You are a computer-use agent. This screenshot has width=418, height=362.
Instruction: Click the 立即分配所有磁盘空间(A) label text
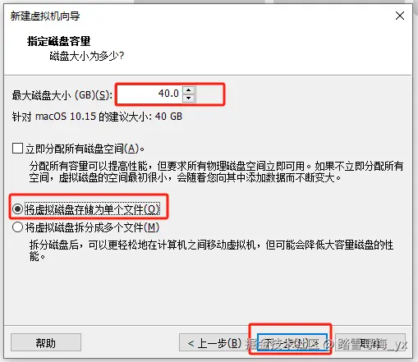(x=85, y=149)
